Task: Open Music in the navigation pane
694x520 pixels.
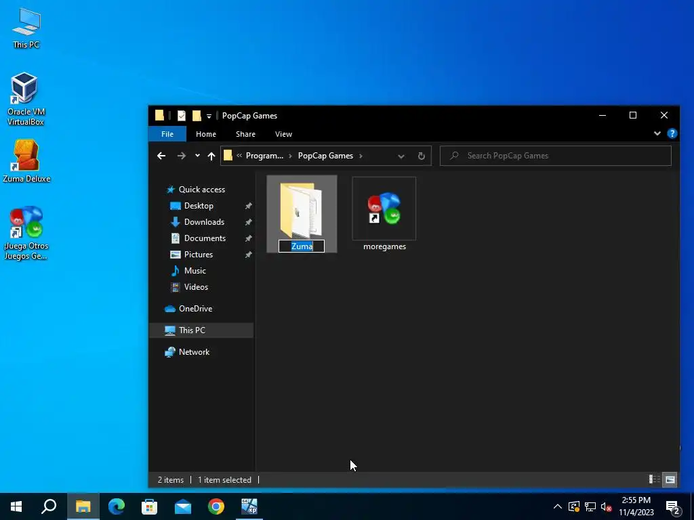Action: point(195,271)
